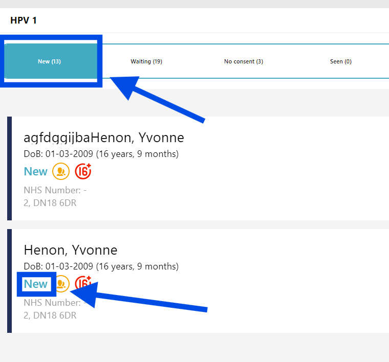Screen dimensions: 389x362
Task: Click the red 16+ icon on agfdggijbaHenon's card
Action: point(83,172)
